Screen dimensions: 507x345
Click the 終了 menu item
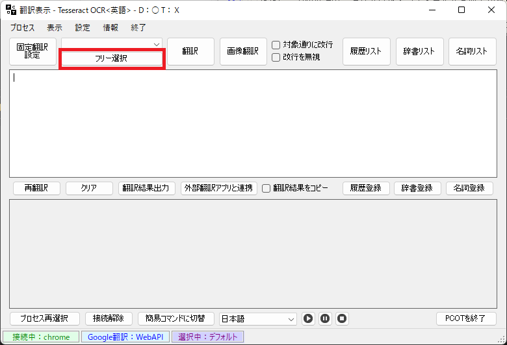[138, 28]
